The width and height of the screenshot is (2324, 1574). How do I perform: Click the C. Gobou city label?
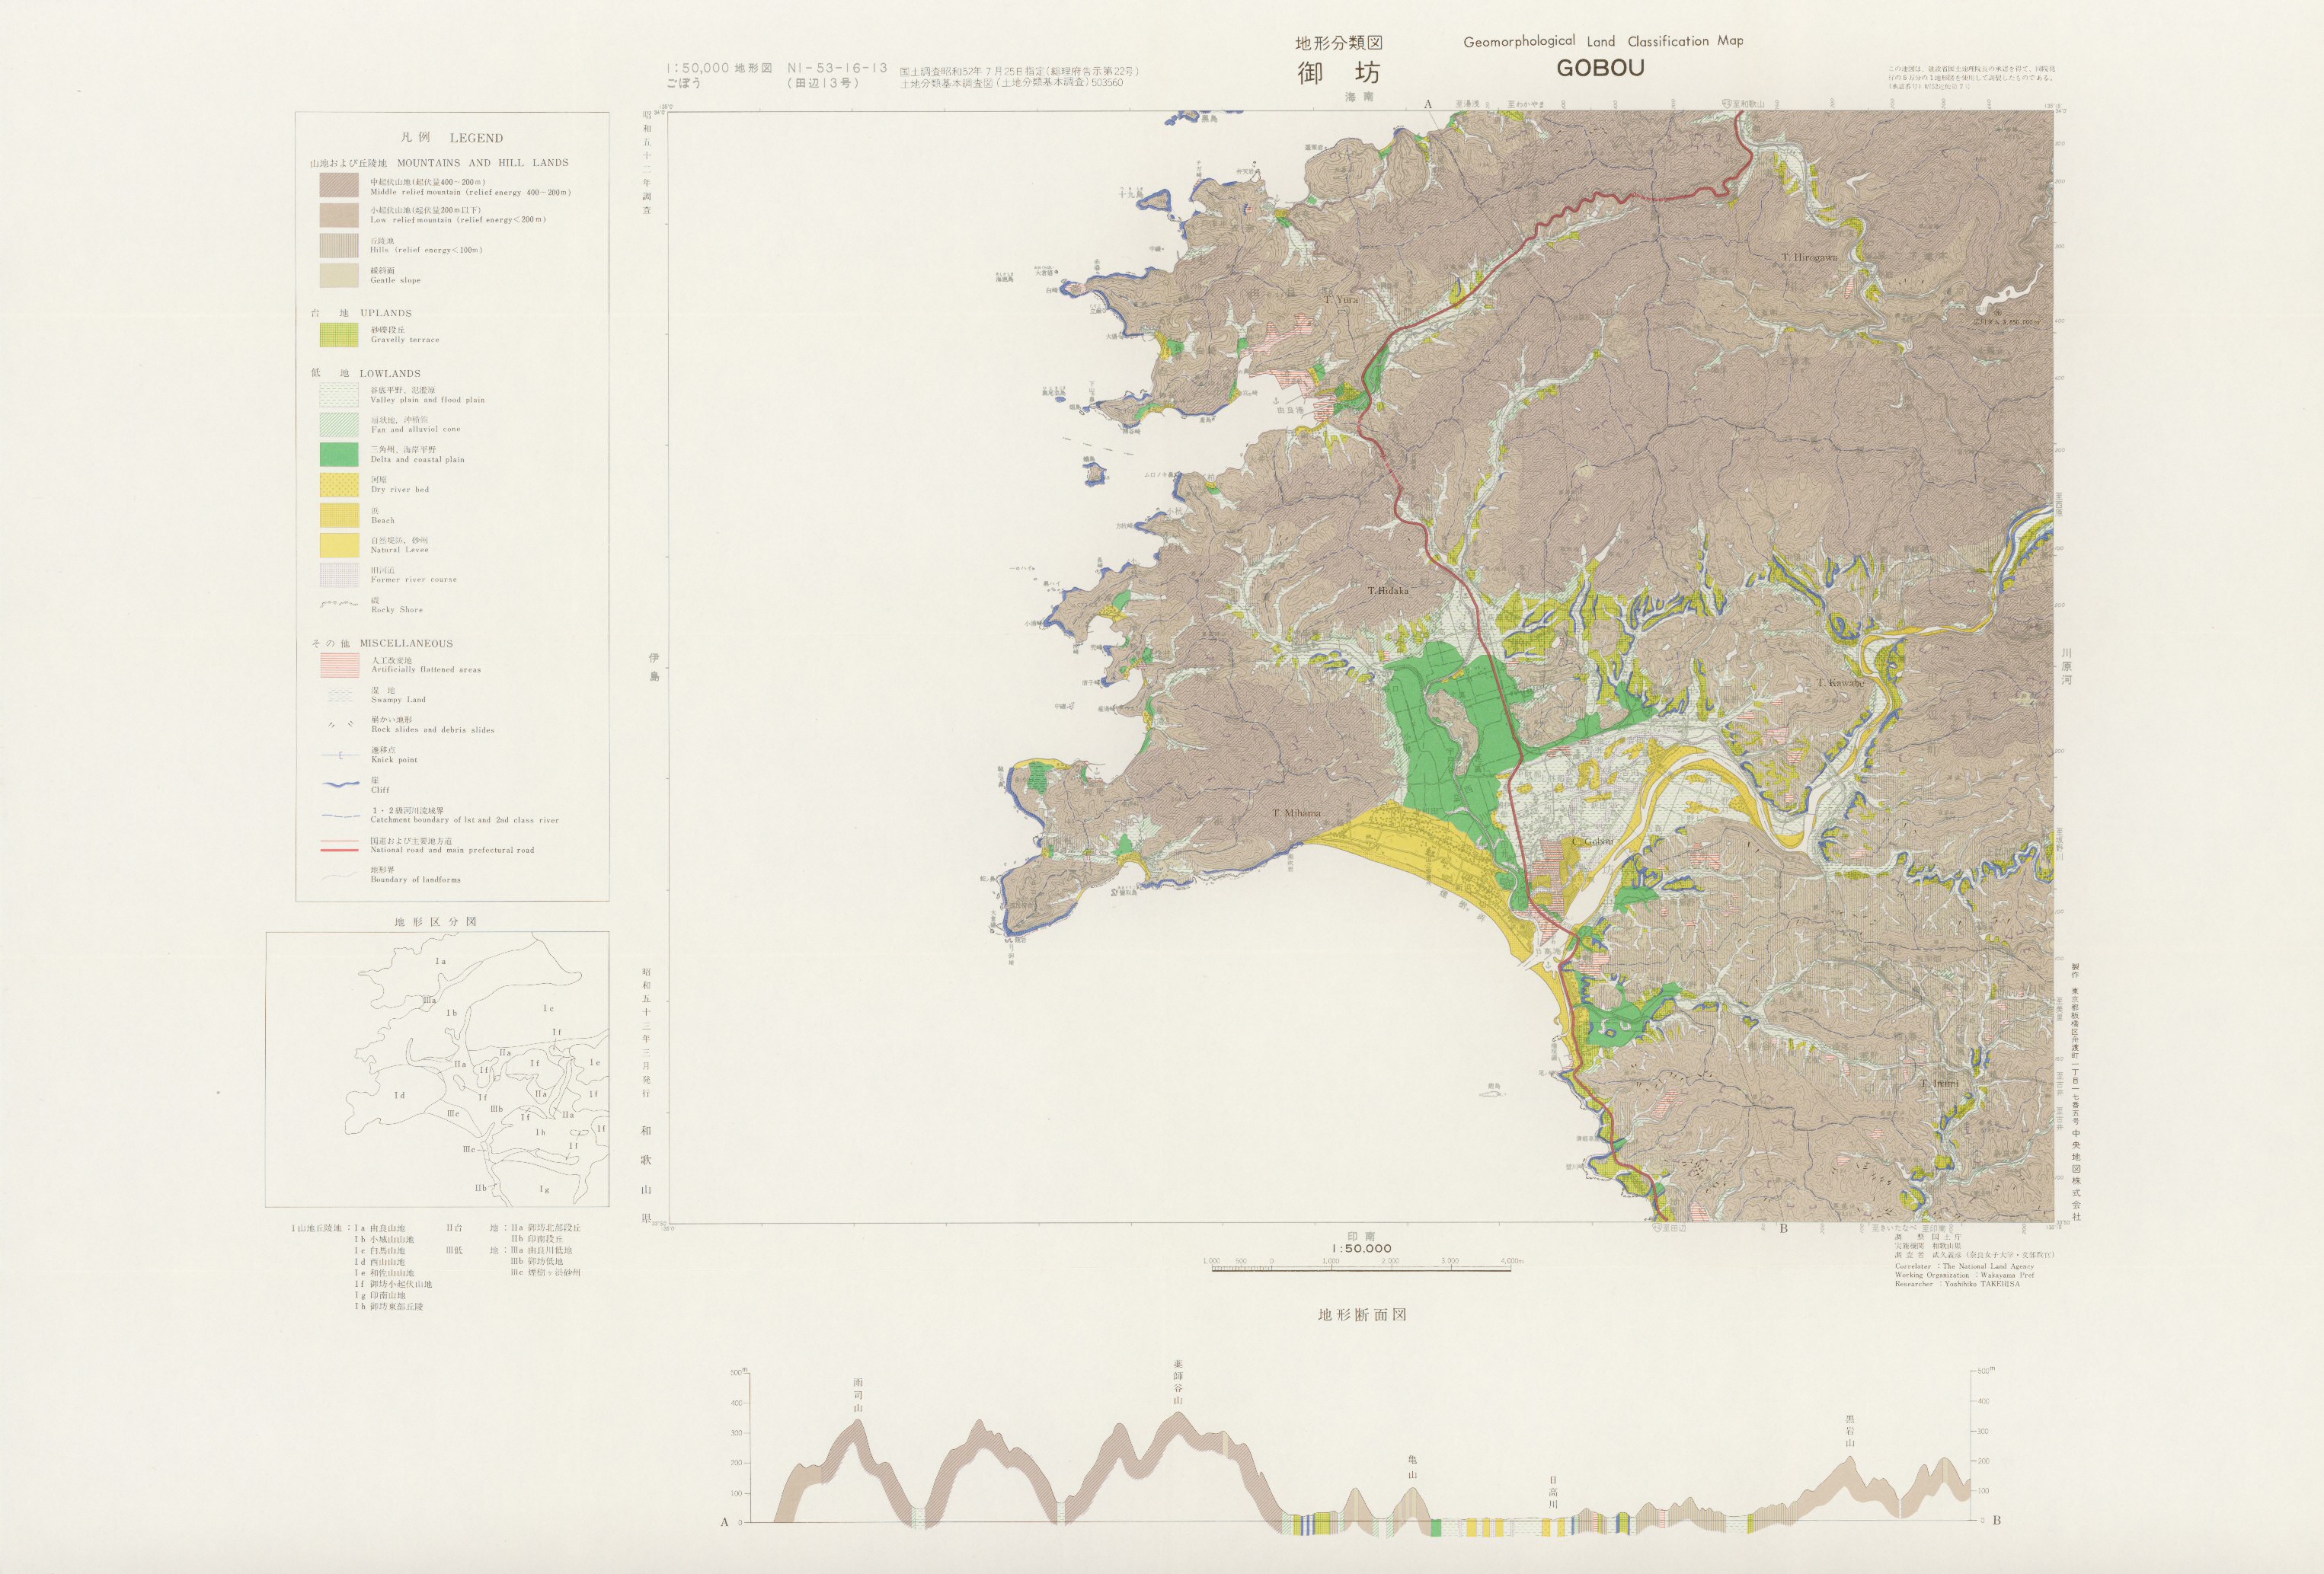pyautogui.click(x=1593, y=842)
